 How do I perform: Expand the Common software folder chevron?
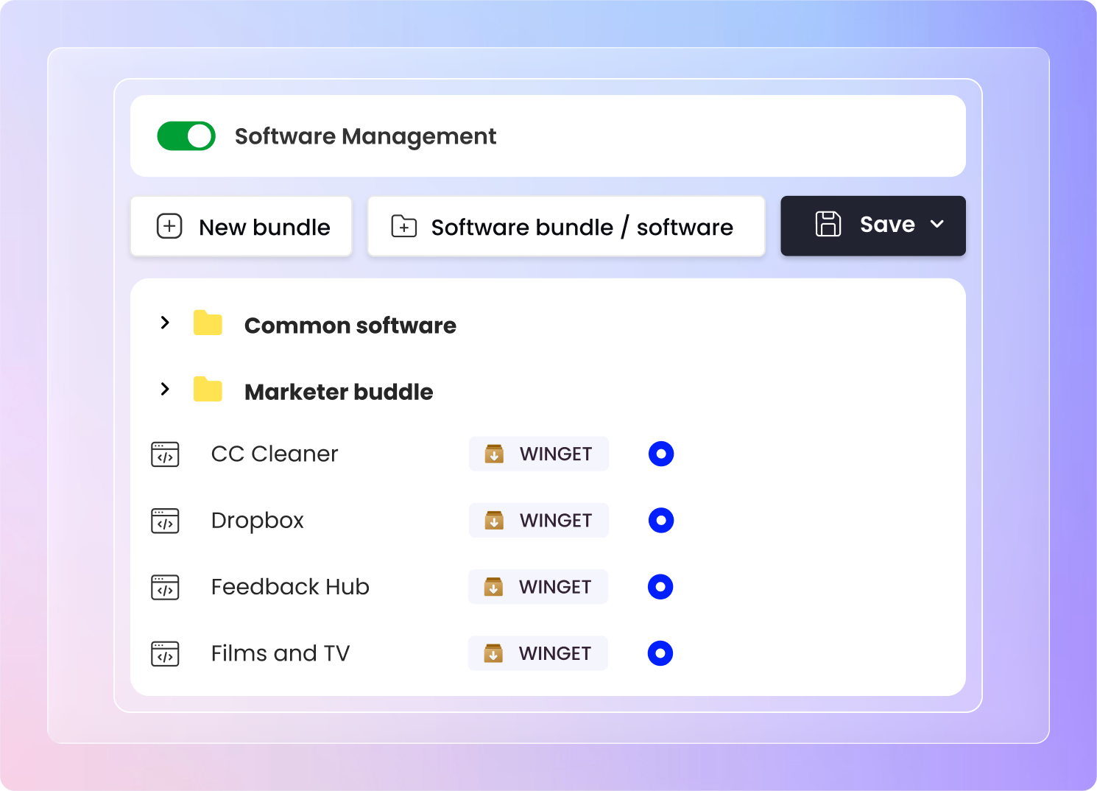[165, 323]
